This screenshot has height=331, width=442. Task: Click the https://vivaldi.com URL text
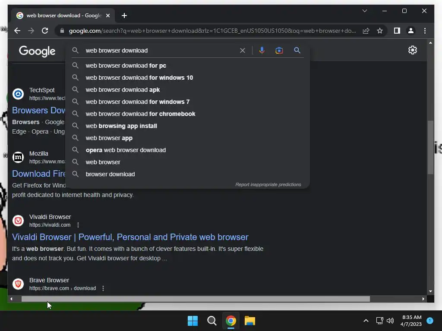tap(50, 225)
